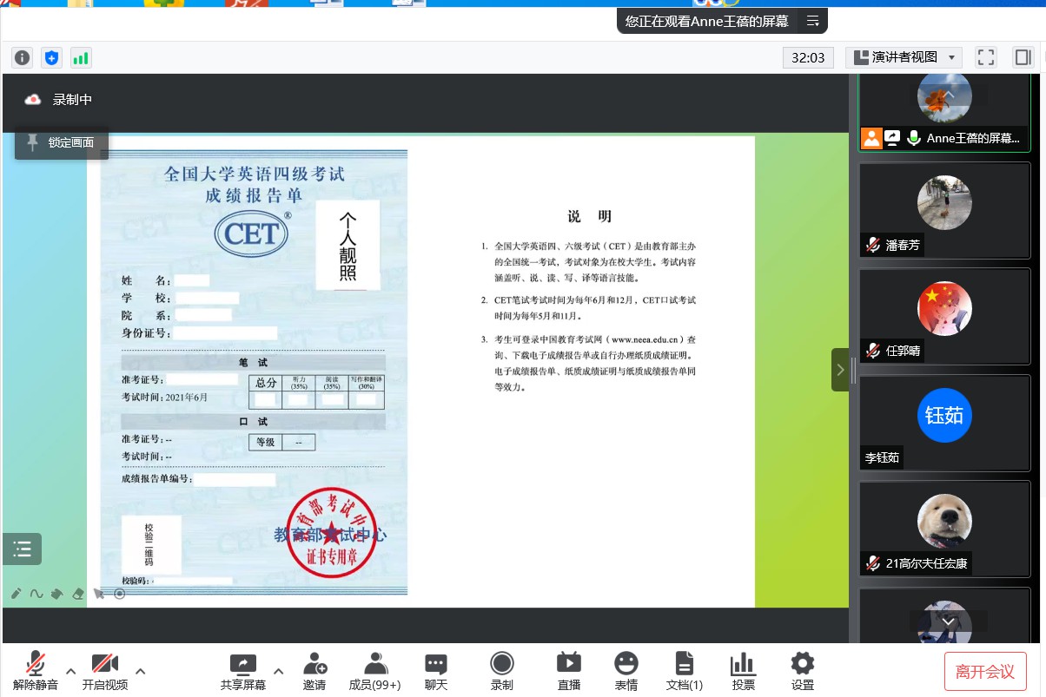Collapse the participant video sidebar arrow
Image resolution: width=1046 pixels, height=697 pixels.
tap(839, 370)
